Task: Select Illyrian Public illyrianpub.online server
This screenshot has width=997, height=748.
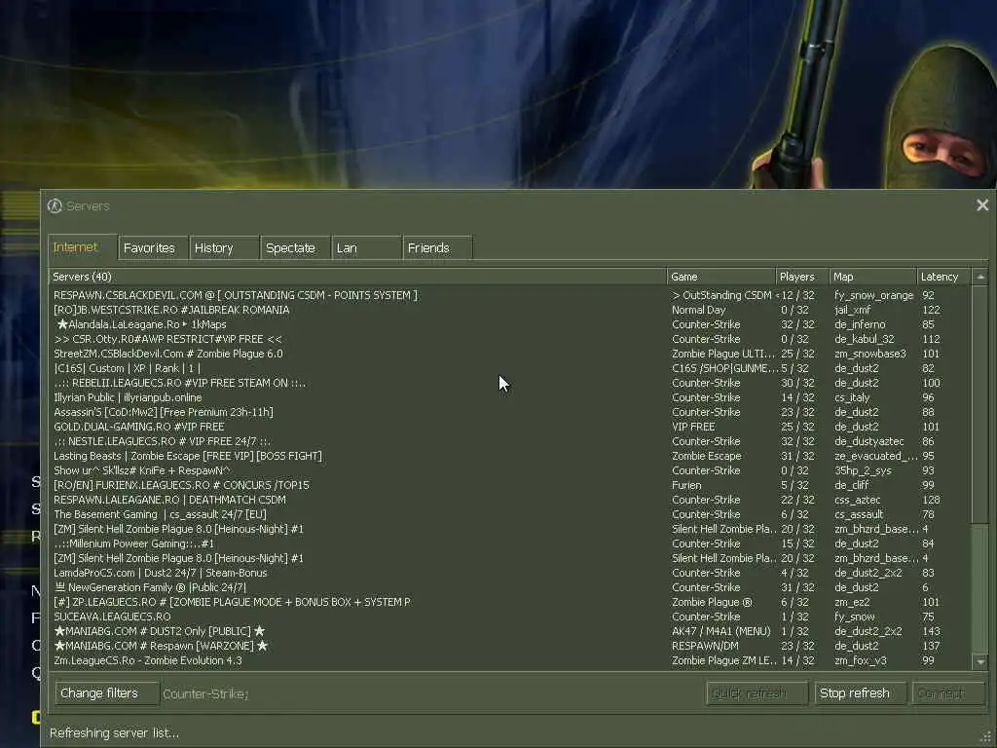Action: [x=512, y=397]
